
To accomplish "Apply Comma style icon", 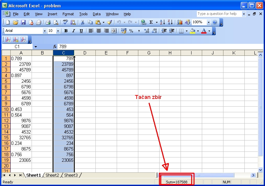I will [x=139, y=31].
